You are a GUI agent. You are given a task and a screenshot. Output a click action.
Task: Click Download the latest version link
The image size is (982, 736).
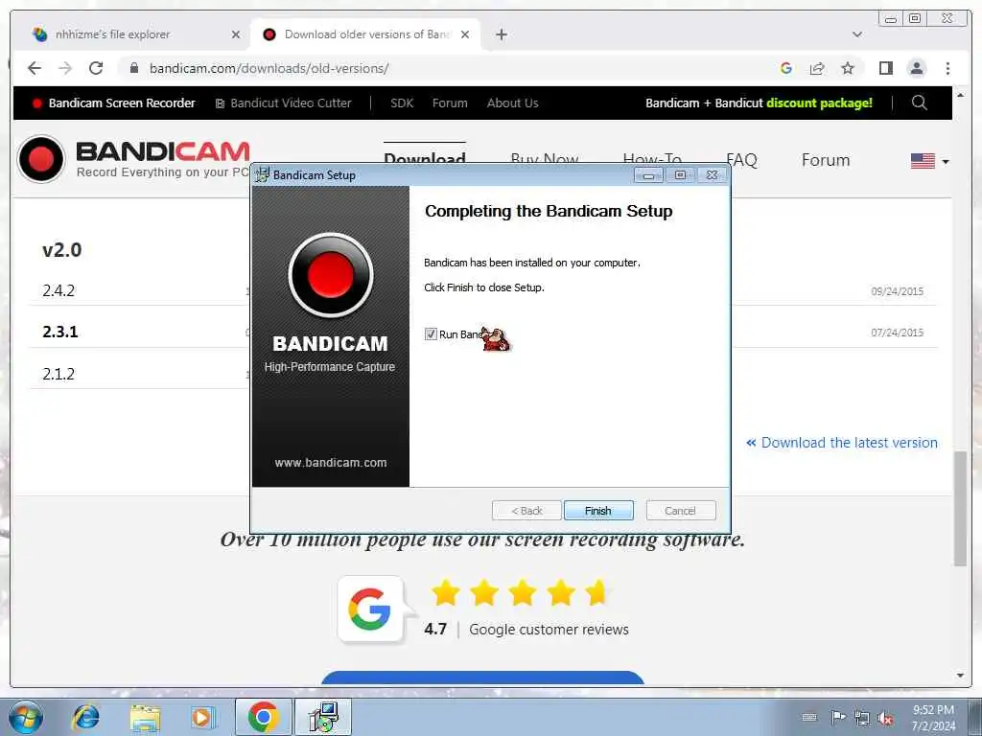[x=842, y=443]
